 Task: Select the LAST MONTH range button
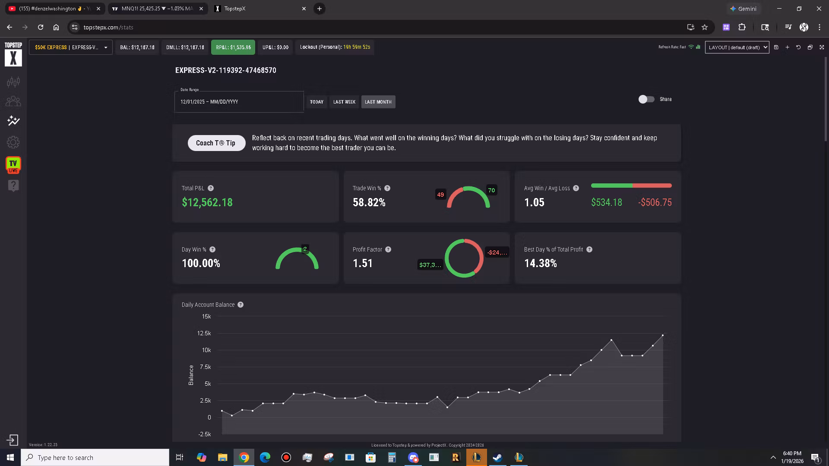[x=378, y=102]
